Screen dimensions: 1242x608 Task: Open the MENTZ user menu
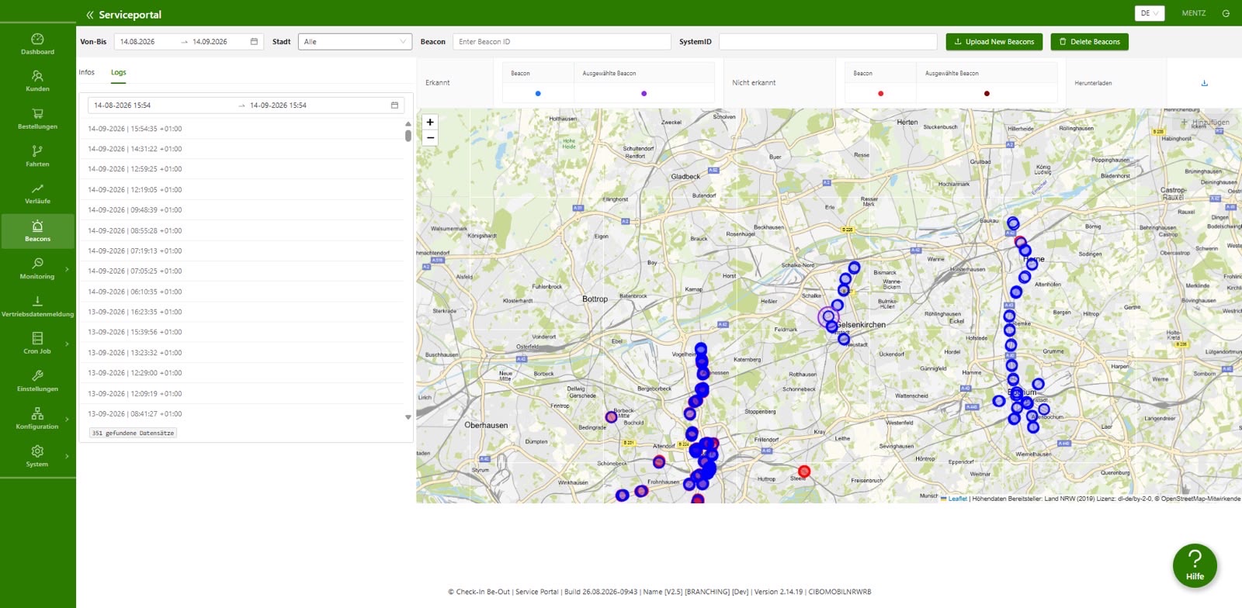click(x=1194, y=13)
